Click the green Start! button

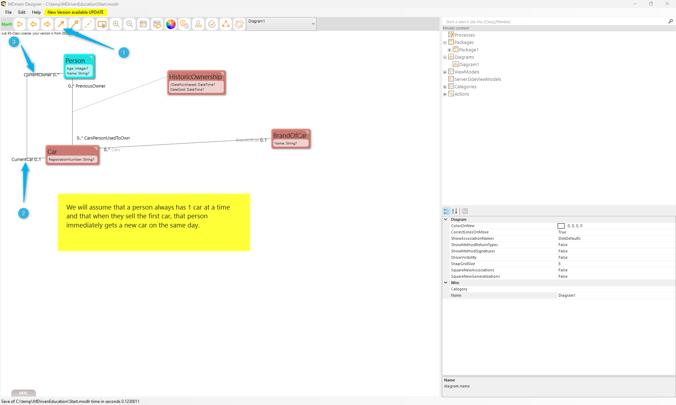[7, 24]
